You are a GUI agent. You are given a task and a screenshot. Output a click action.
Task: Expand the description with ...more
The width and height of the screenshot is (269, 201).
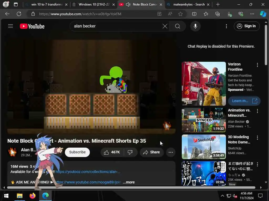tap(129, 182)
